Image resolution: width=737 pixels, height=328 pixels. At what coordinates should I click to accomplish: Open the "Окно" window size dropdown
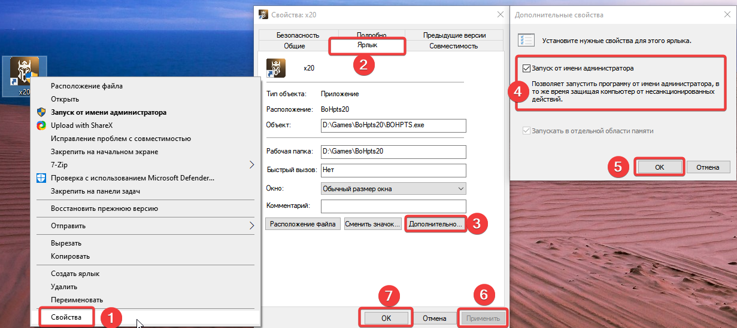point(393,189)
